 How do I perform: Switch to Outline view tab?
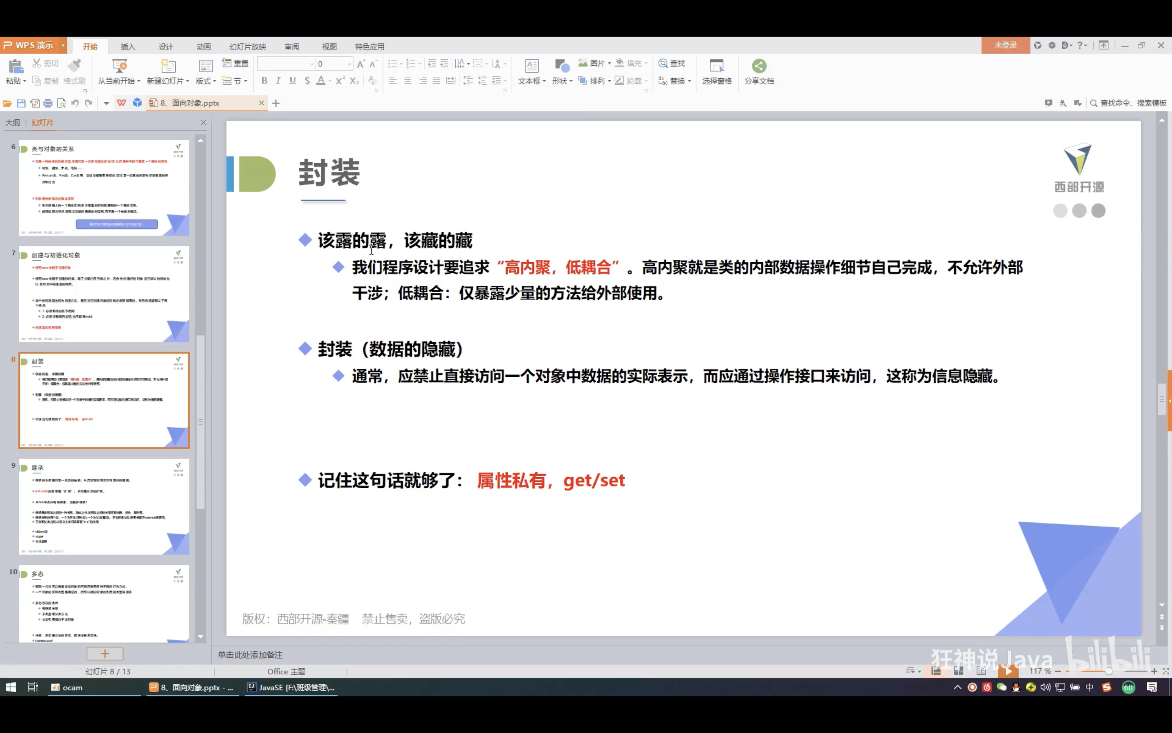point(13,123)
